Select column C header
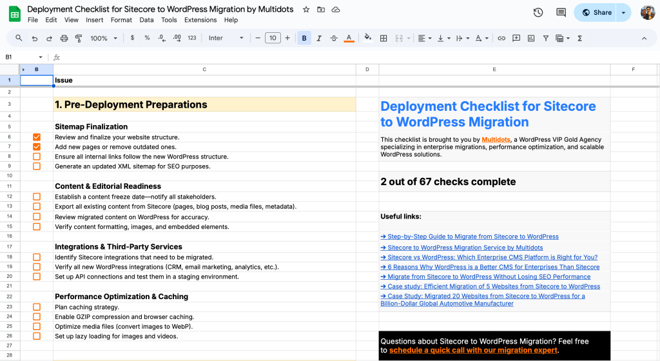 coord(204,70)
